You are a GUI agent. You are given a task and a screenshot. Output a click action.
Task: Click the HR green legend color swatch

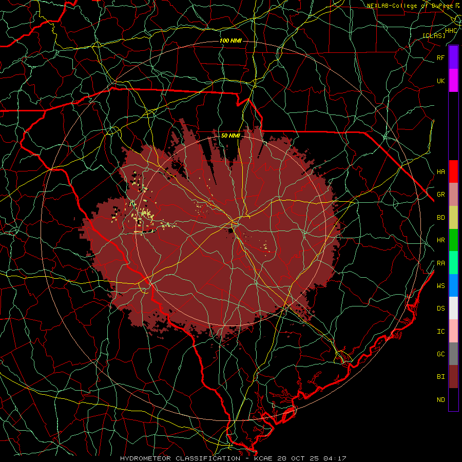(x=453, y=240)
